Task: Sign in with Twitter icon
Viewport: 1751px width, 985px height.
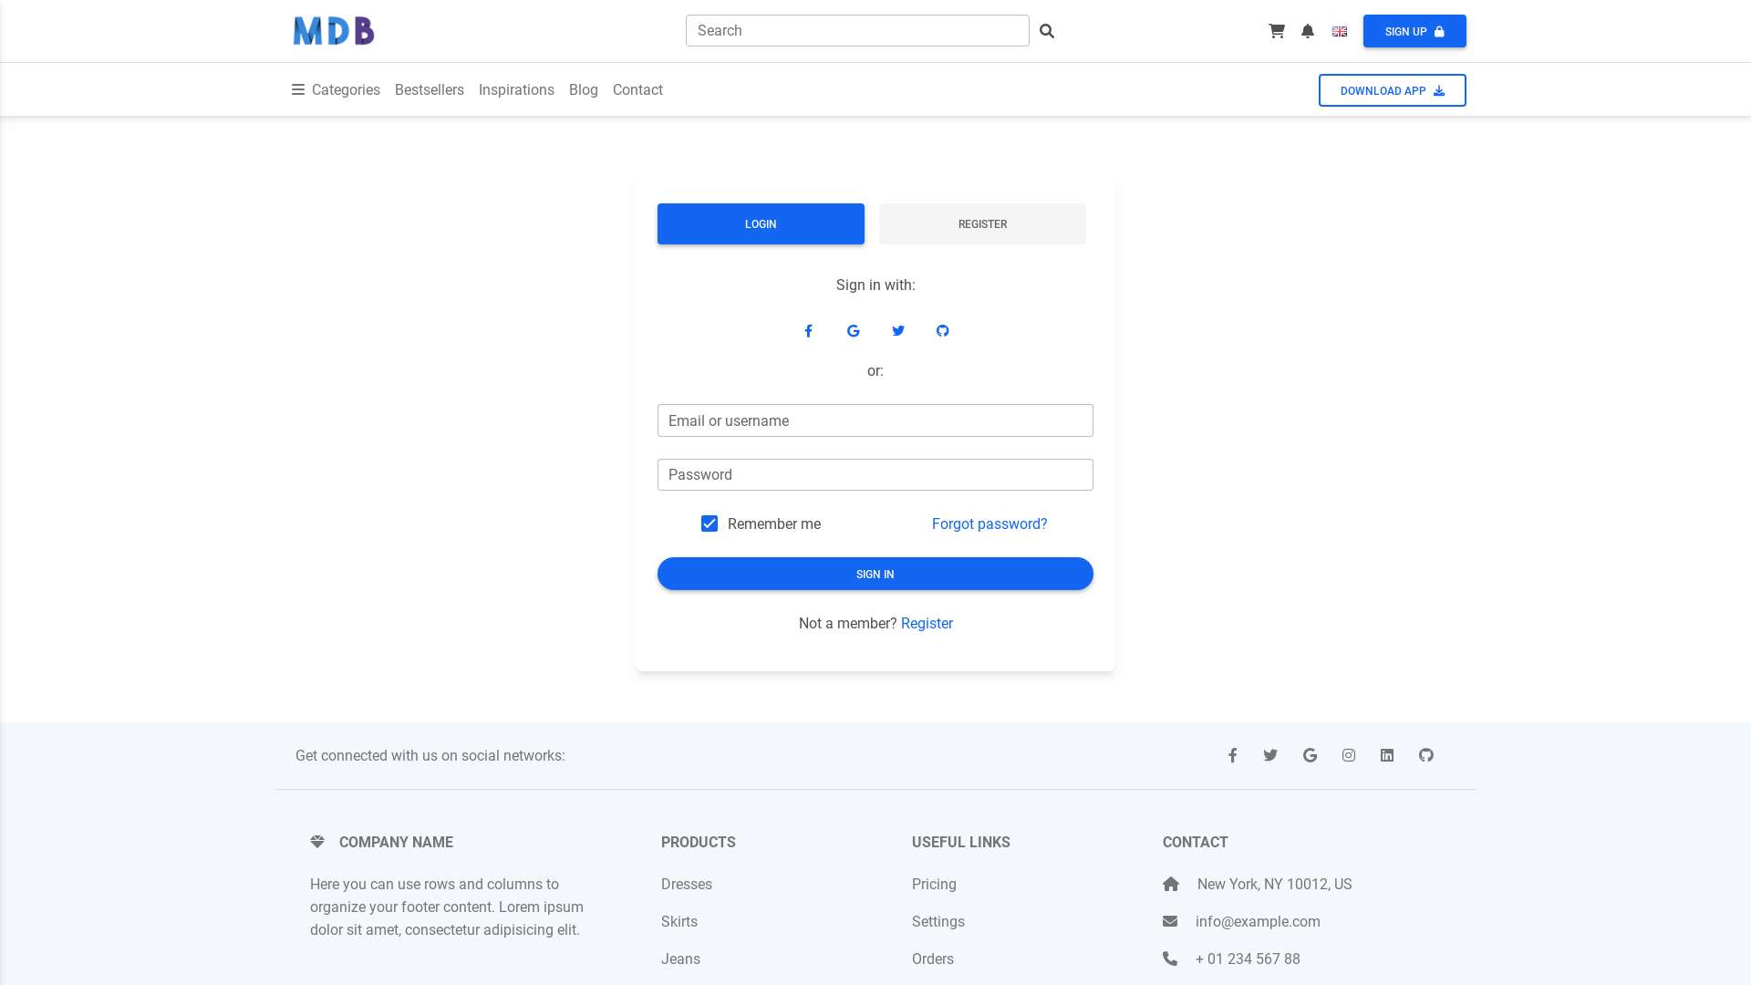Action: click(x=898, y=331)
